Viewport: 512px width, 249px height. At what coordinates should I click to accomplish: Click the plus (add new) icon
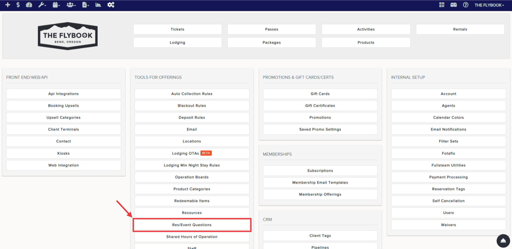pyautogui.click(x=8, y=5)
